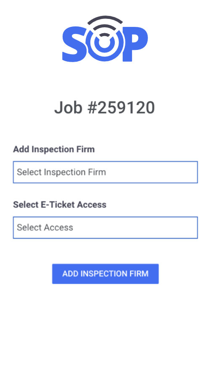
Task: Click the bullseye O in the logo
Action: pyautogui.click(x=105, y=45)
